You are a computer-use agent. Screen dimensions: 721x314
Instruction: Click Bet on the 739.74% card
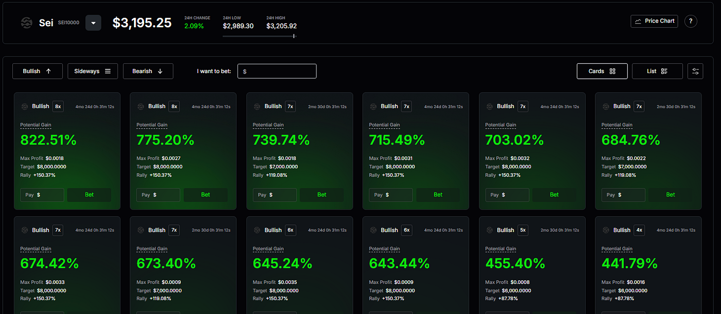[x=322, y=195]
